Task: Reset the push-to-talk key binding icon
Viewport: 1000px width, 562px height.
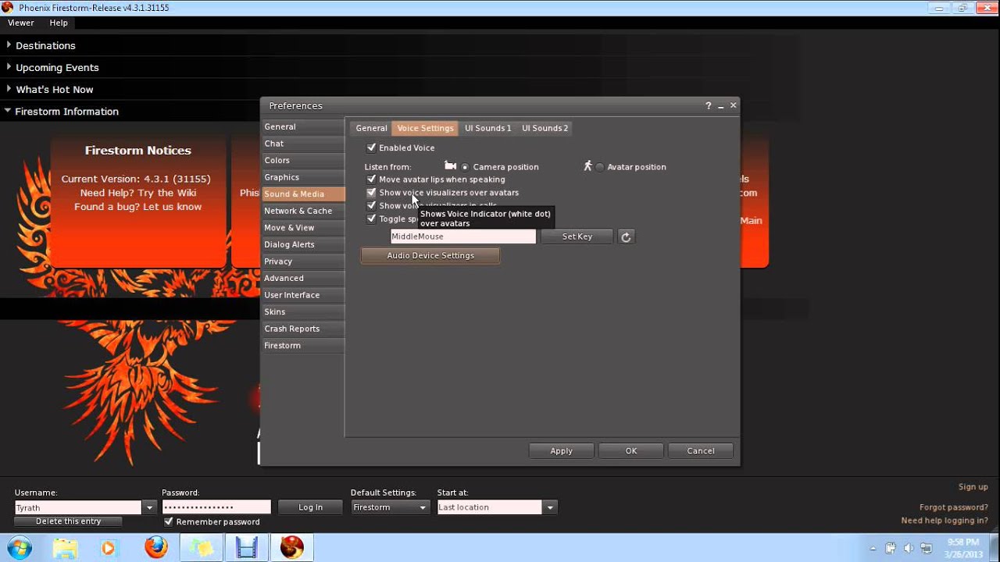Action: (x=626, y=237)
